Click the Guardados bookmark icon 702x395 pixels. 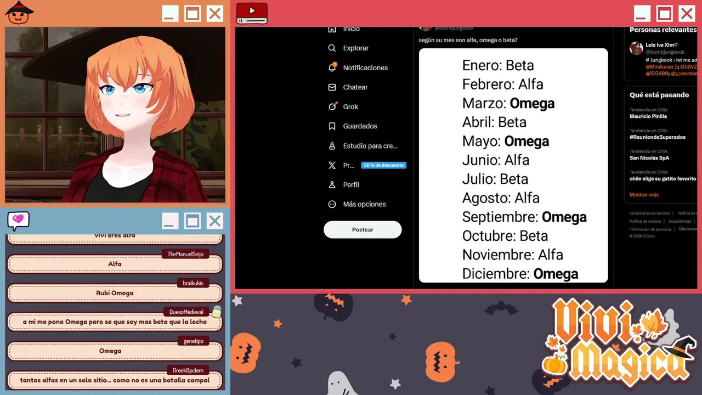click(x=332, y=126)
